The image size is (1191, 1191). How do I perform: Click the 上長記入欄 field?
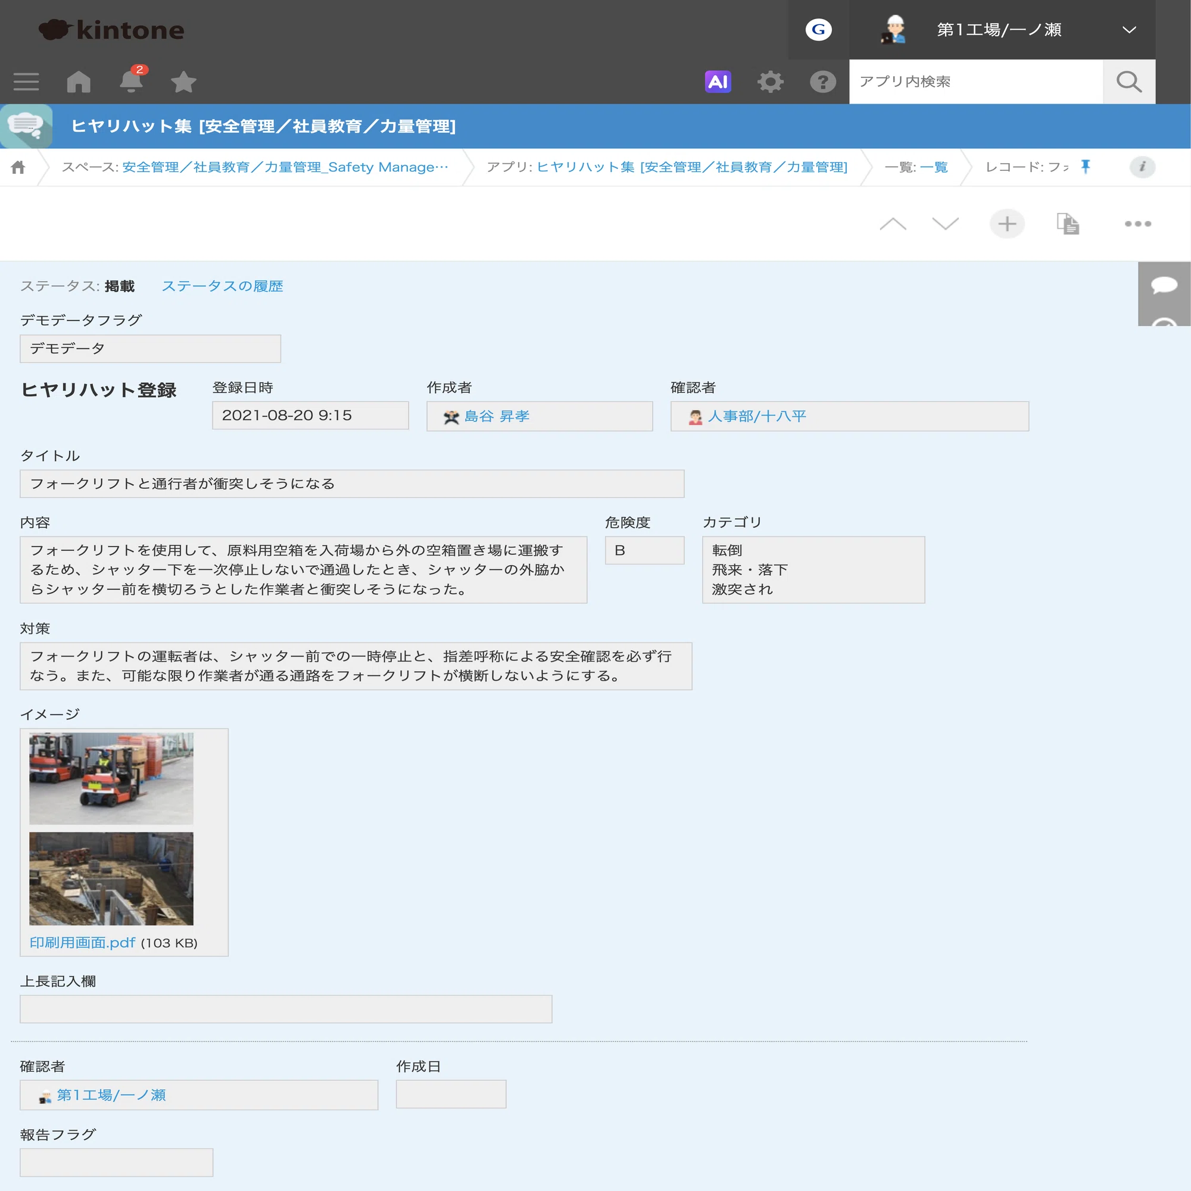tap(285, 1009)
